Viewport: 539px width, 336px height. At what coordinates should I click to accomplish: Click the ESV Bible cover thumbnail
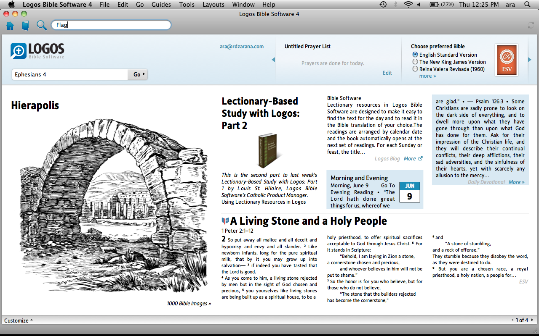click(x=507, y=60)
